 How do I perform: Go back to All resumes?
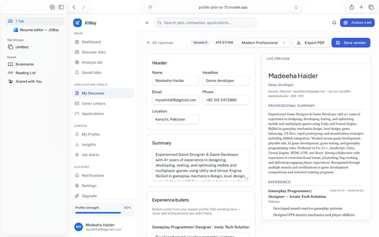point(160,43)
